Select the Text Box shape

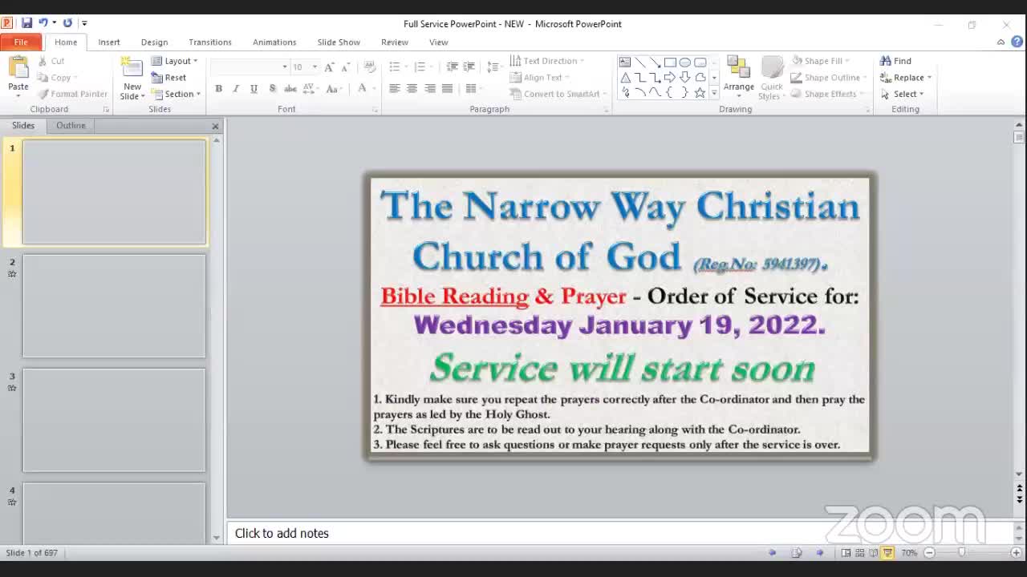(625, 63)
